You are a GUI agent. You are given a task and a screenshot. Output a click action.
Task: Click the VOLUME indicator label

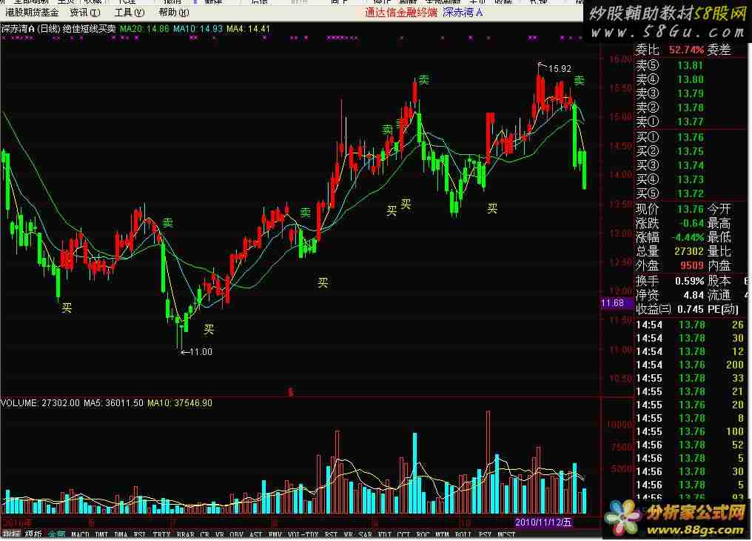click(20, 402)
